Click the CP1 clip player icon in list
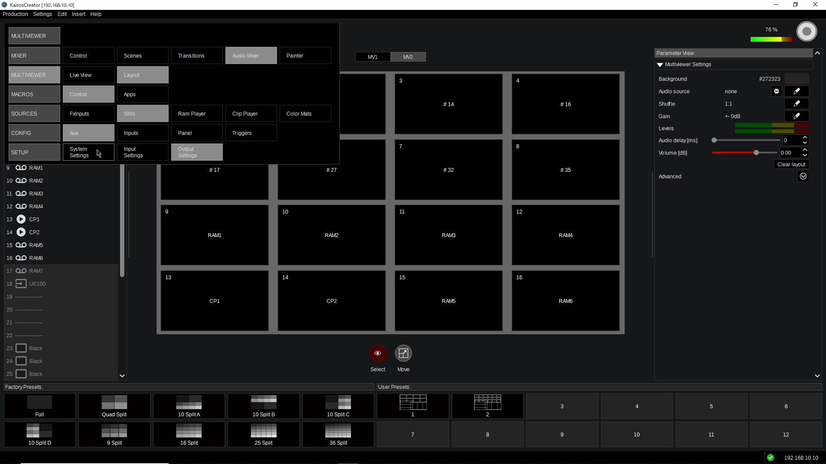826x464 pixels. pyautogui.click(x=21, y=219)
